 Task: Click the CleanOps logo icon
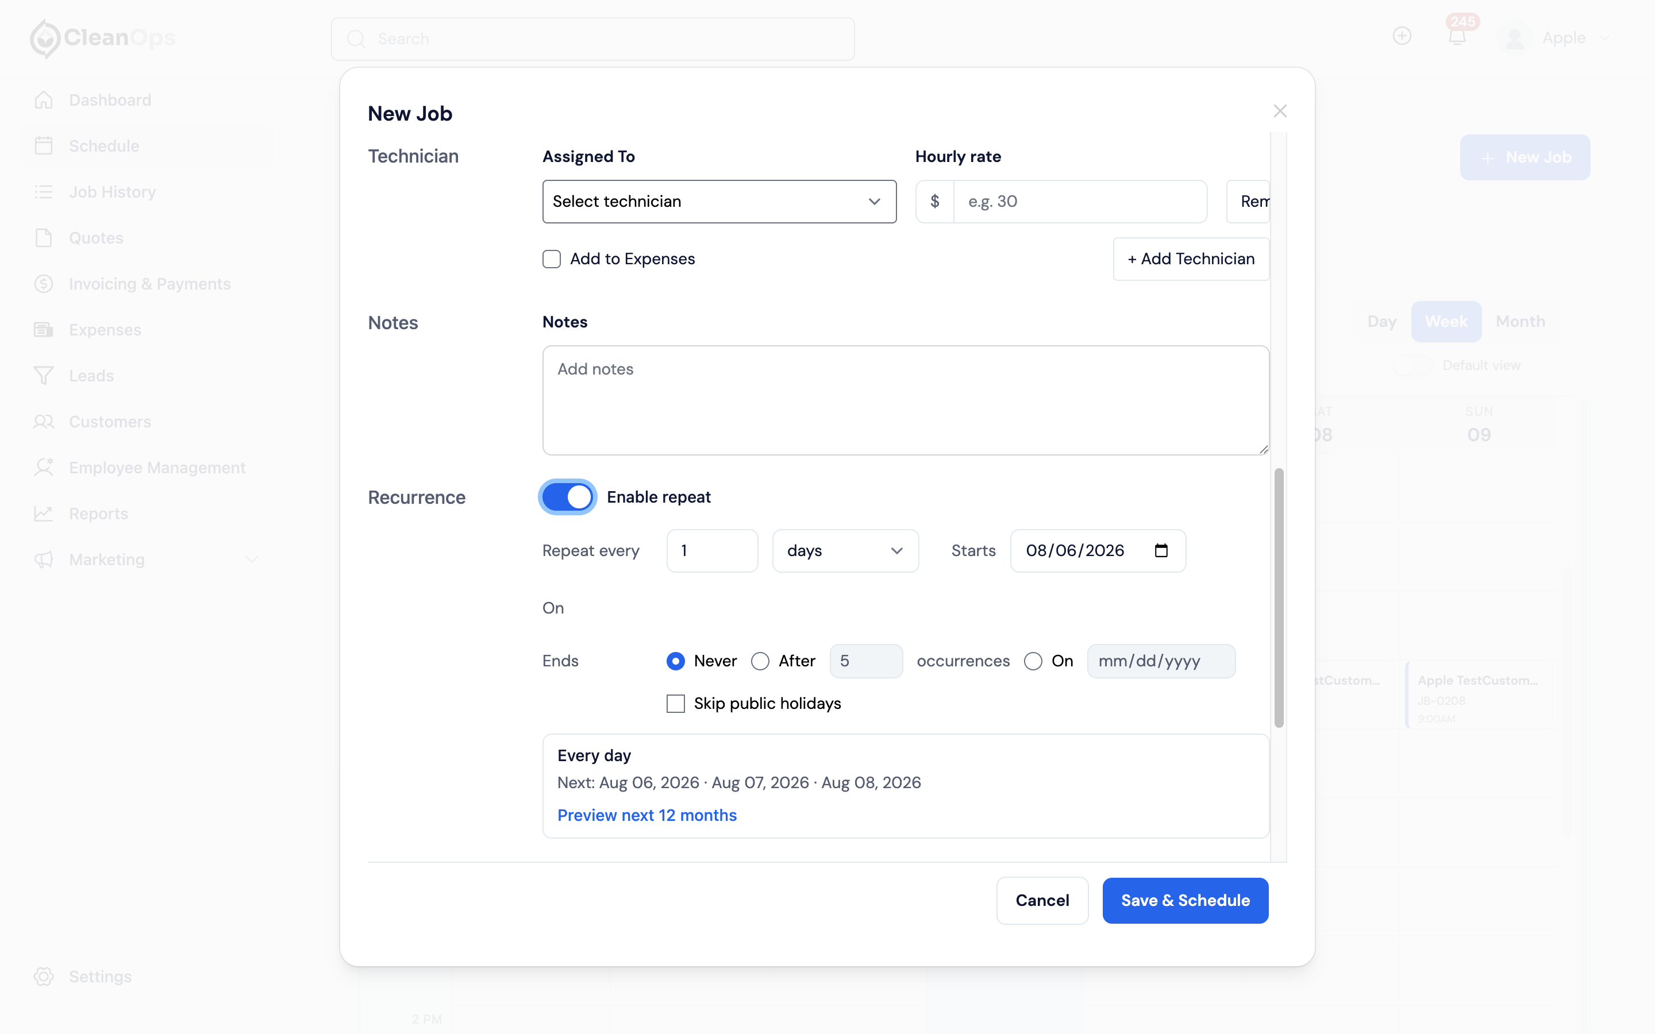[x=45, y=38]
